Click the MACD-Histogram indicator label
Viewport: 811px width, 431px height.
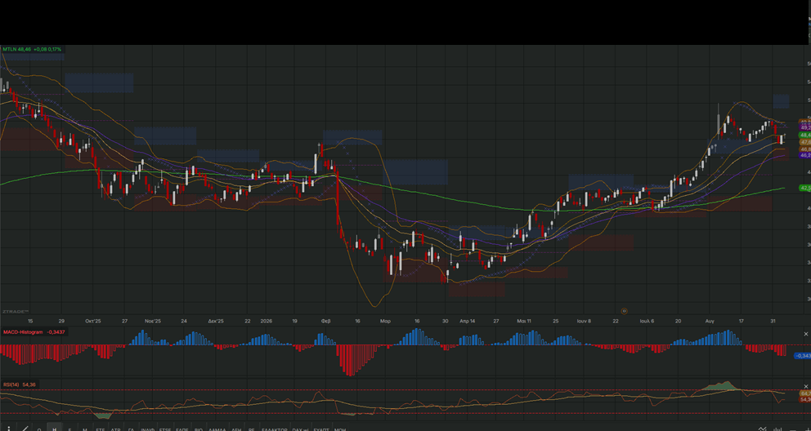[x=23, y=332]
